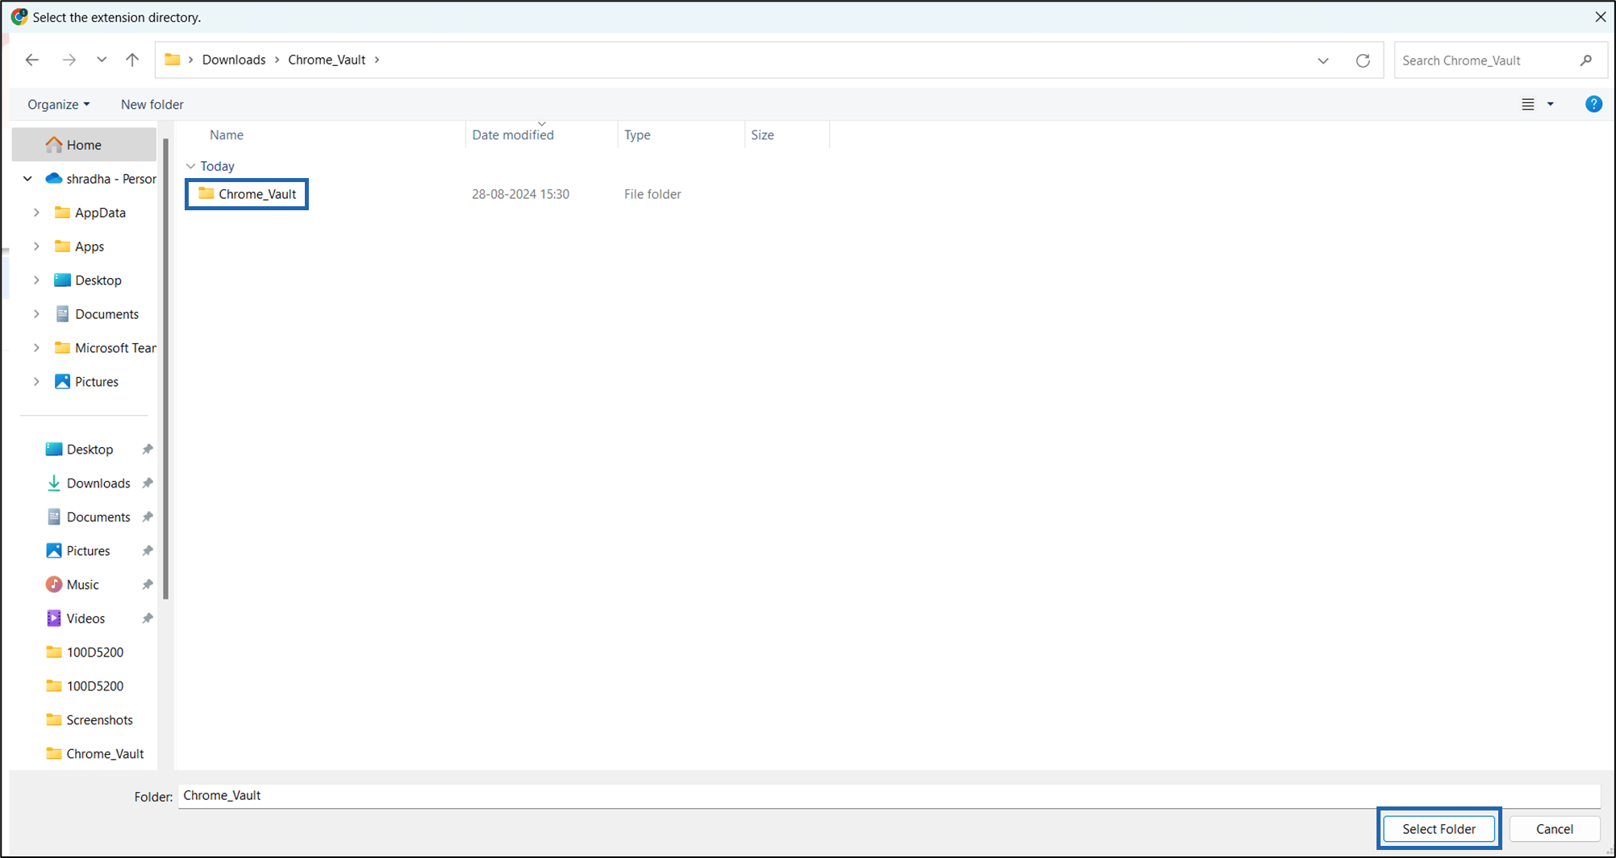Open the Organize menu

coord(58,105)
